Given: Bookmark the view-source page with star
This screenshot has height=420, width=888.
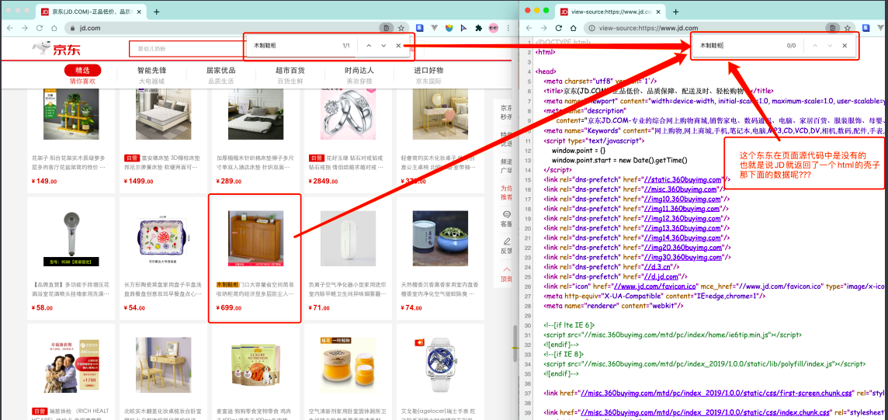Looking at the screenshot, I should coord(848,28).
